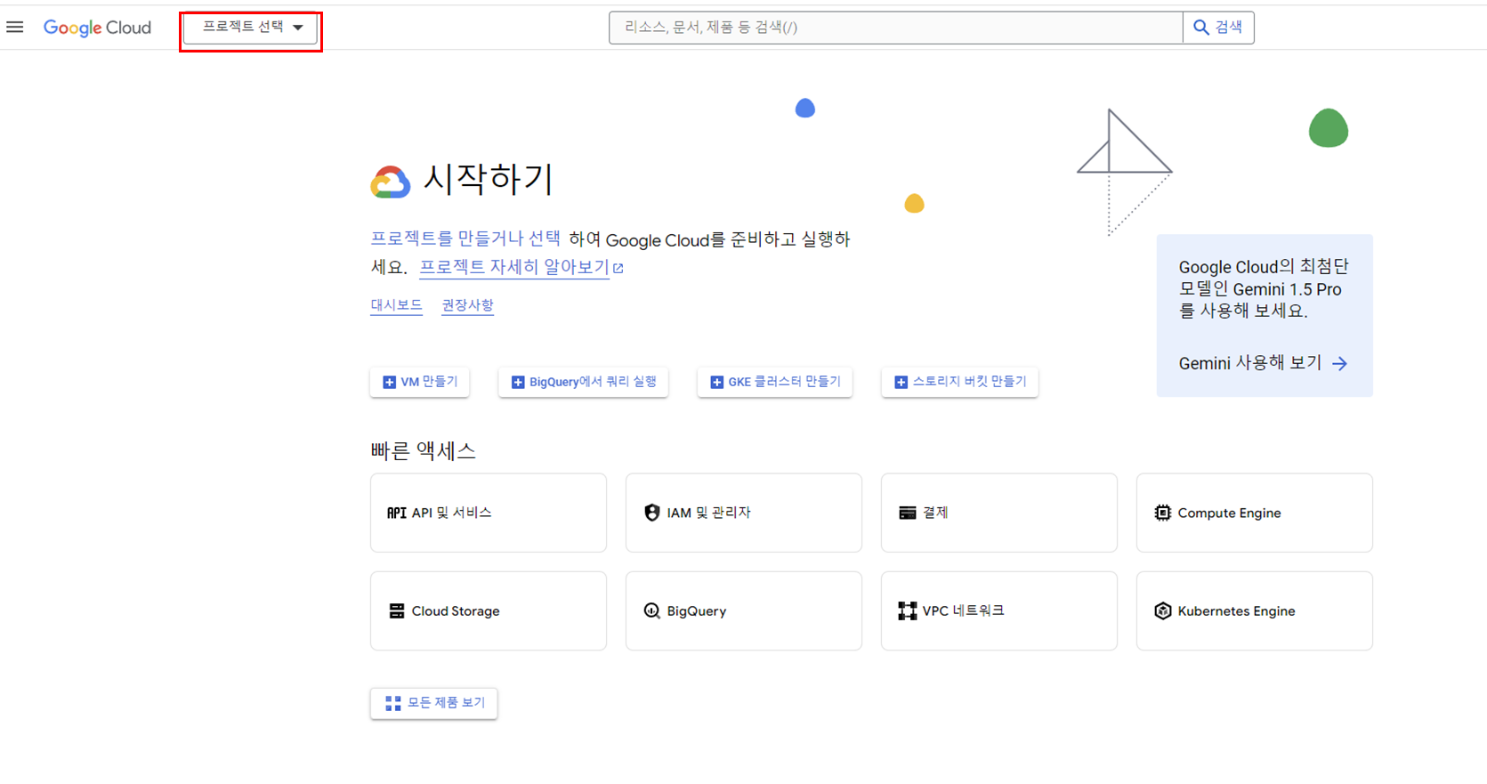Click external link icon after 알아보기
The width and height of the screenshot is (1487, 784).
[618, 268]
